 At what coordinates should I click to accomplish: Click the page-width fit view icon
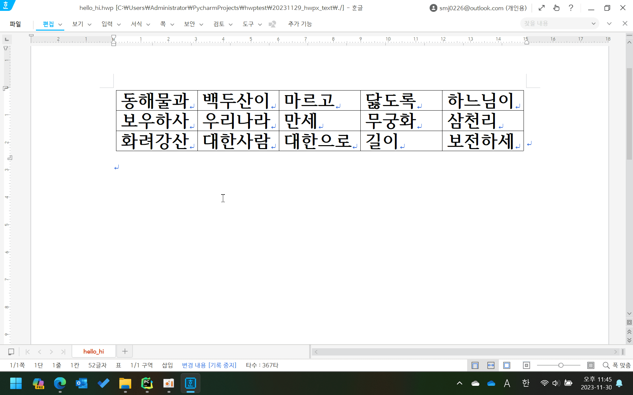(491, 365)
